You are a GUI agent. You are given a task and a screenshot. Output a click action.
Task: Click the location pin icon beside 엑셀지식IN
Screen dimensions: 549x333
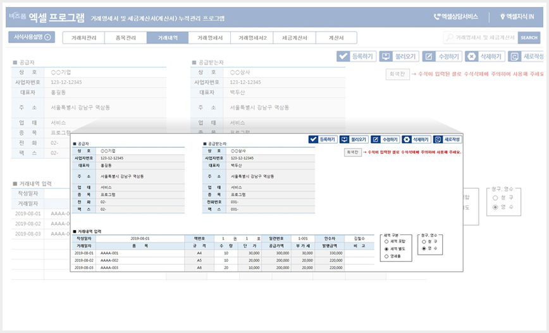[x=502, y=16]
